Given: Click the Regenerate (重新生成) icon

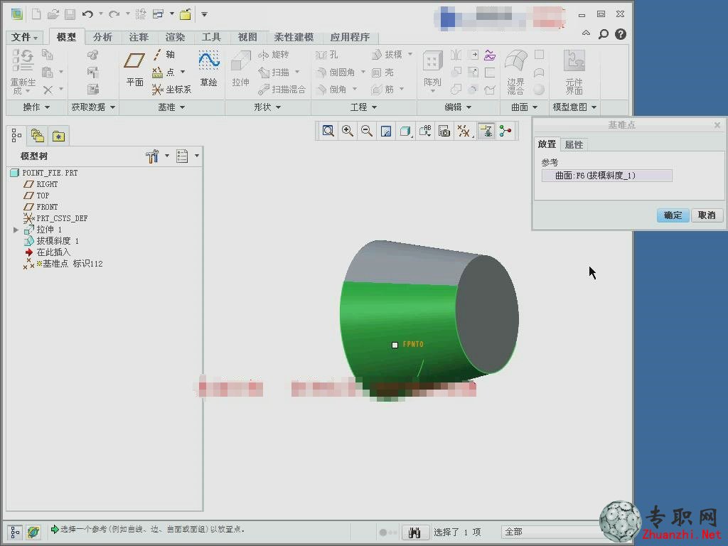Looking at the screenshot, I should pyautogui.click(x=23, y=72).
